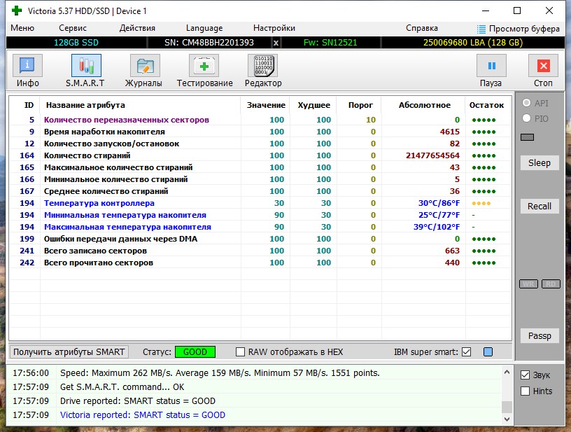
Task: Open the Меню menu
Action: (x=22, y=28)
